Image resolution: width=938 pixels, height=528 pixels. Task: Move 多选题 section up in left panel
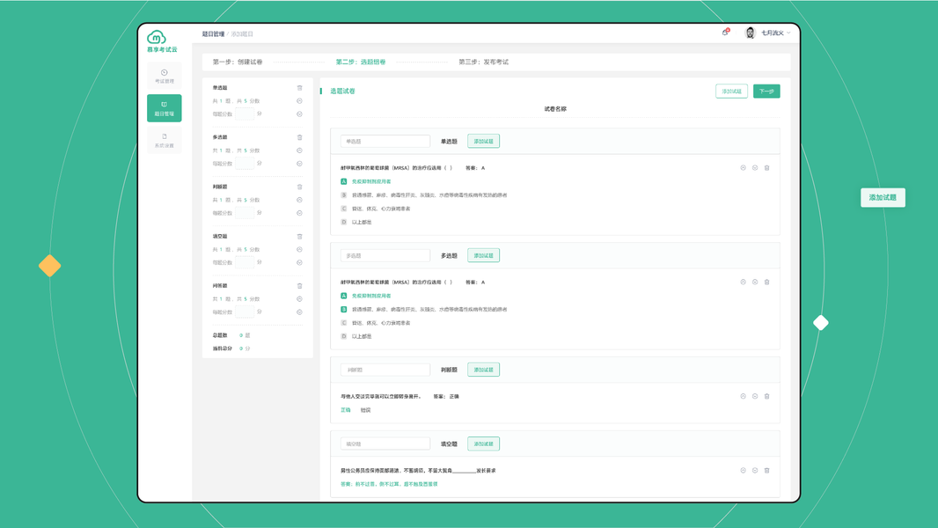click(x=300, y=150)
